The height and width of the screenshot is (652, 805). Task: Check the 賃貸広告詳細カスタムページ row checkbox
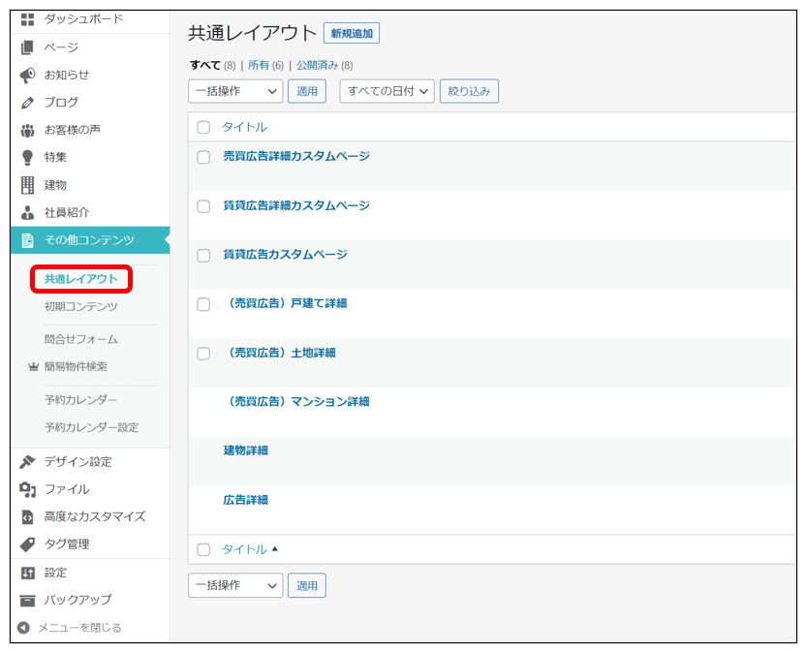coord(203,206)
